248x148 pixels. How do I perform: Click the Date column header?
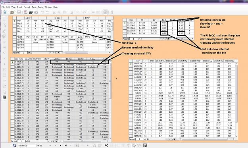pos(131,20)
